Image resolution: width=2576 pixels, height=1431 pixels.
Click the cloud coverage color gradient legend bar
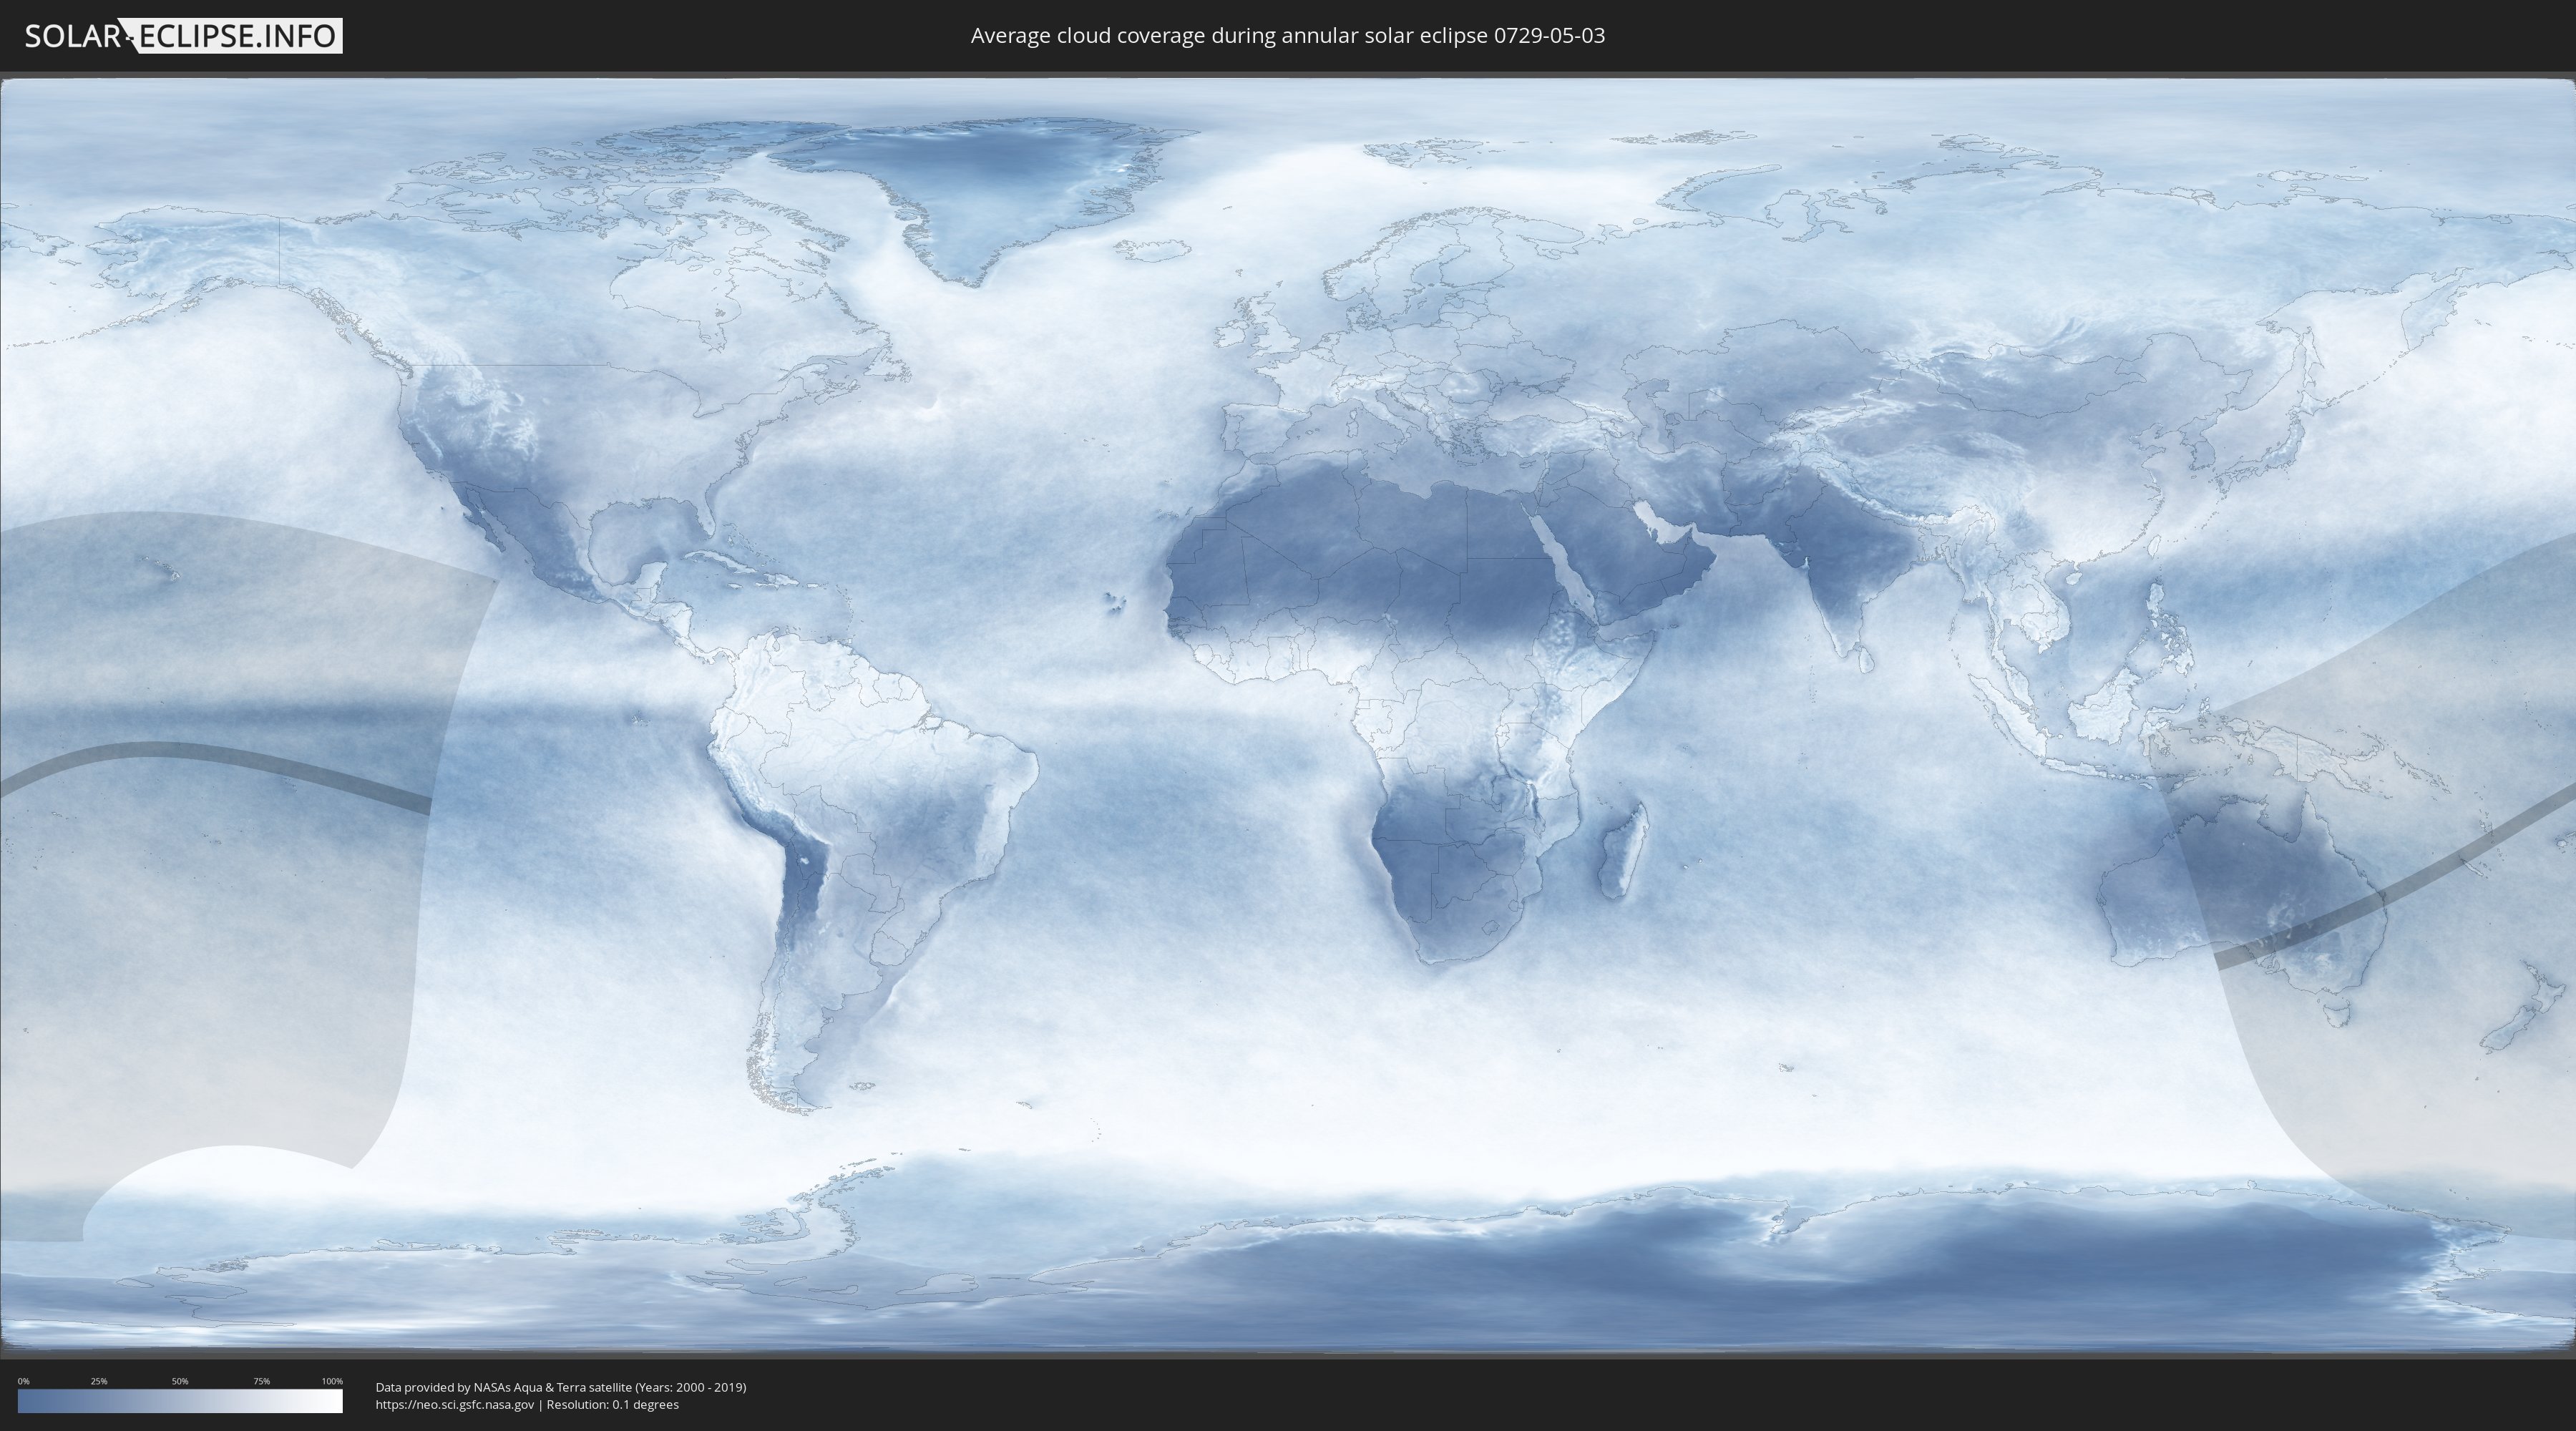pos(180,1401)
